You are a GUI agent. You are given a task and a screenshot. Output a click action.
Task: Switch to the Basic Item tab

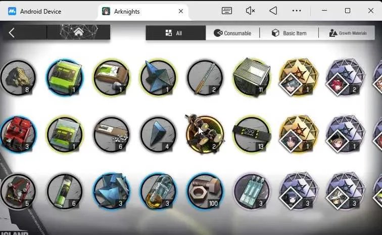click(289, 33)
